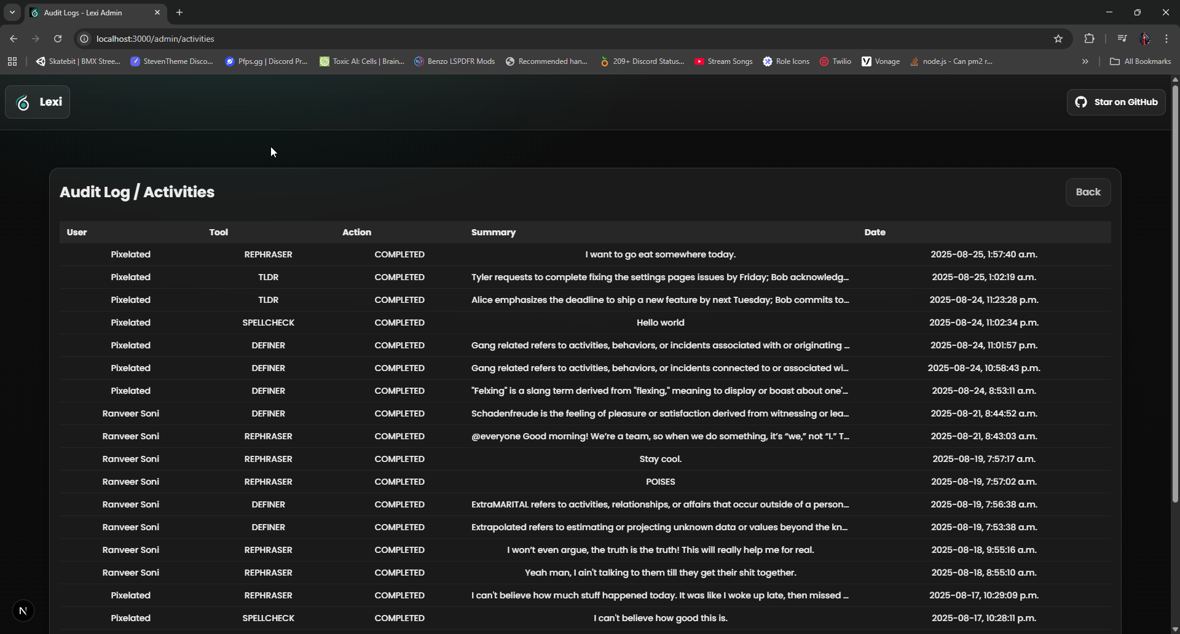Select the Audit Logs - Lexi Admin tab
Screen dimensions: 1180x634
pyautogui.click(x=95, y=12)
